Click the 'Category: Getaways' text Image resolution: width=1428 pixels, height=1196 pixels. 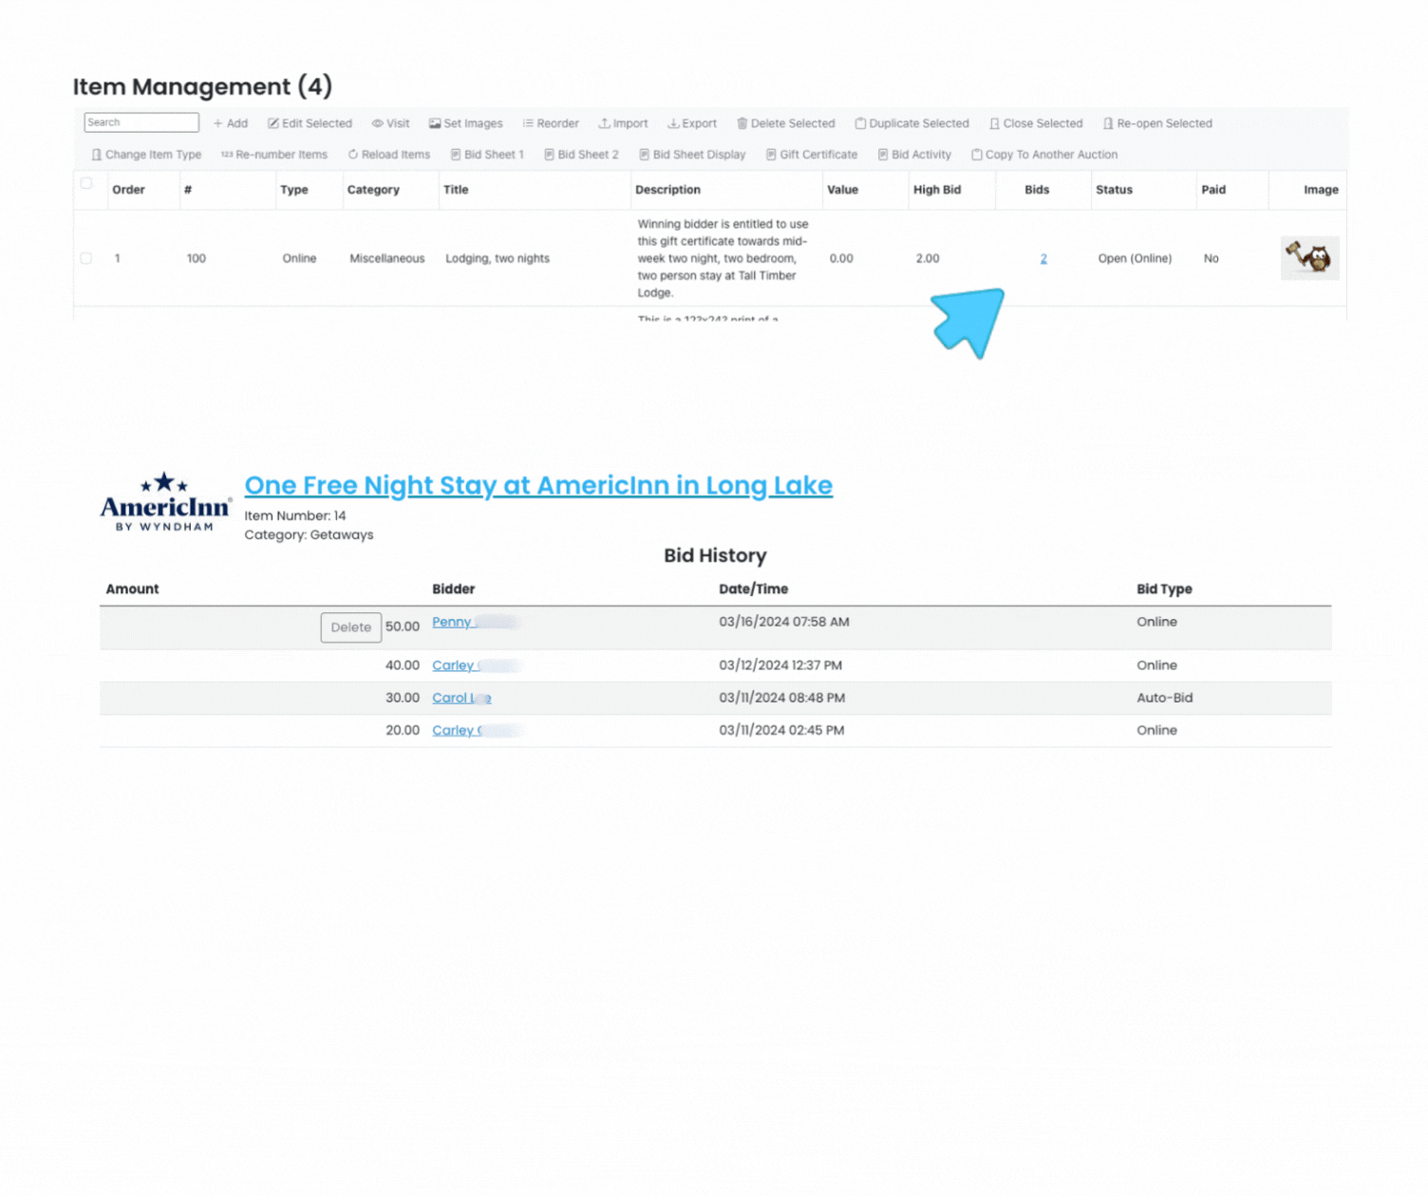pos(309,535)
